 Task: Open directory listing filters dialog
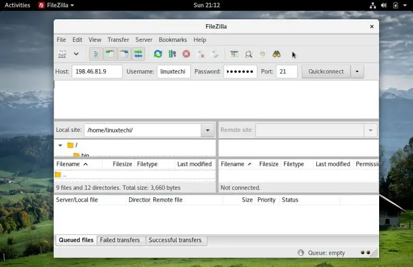pyautogui.click(x=234, y=54)
